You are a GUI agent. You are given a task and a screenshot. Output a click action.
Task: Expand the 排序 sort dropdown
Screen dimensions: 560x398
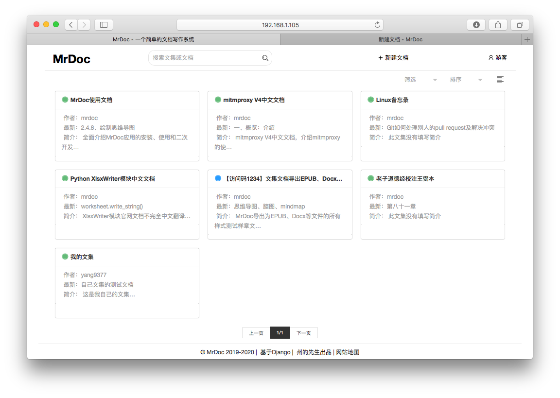coord(466,80)
